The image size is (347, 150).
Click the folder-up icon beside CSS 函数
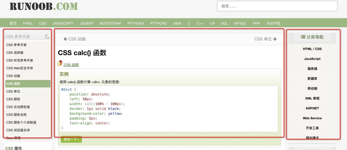point(60,63)
